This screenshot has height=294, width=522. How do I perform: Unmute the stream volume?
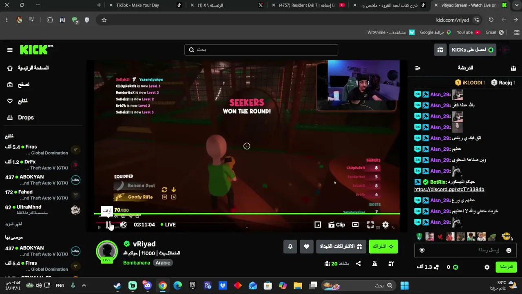coord(124,225)
